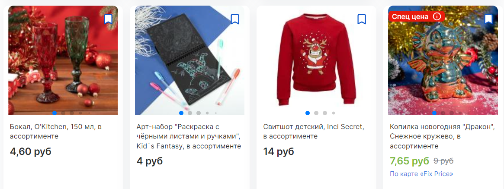The image size is (504, 189).
Task: Open the Свитшот детский Inci Secret title
Action: 313,131
